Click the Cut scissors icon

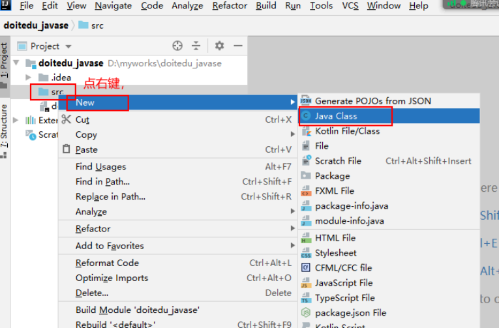[x=66, y=119]
